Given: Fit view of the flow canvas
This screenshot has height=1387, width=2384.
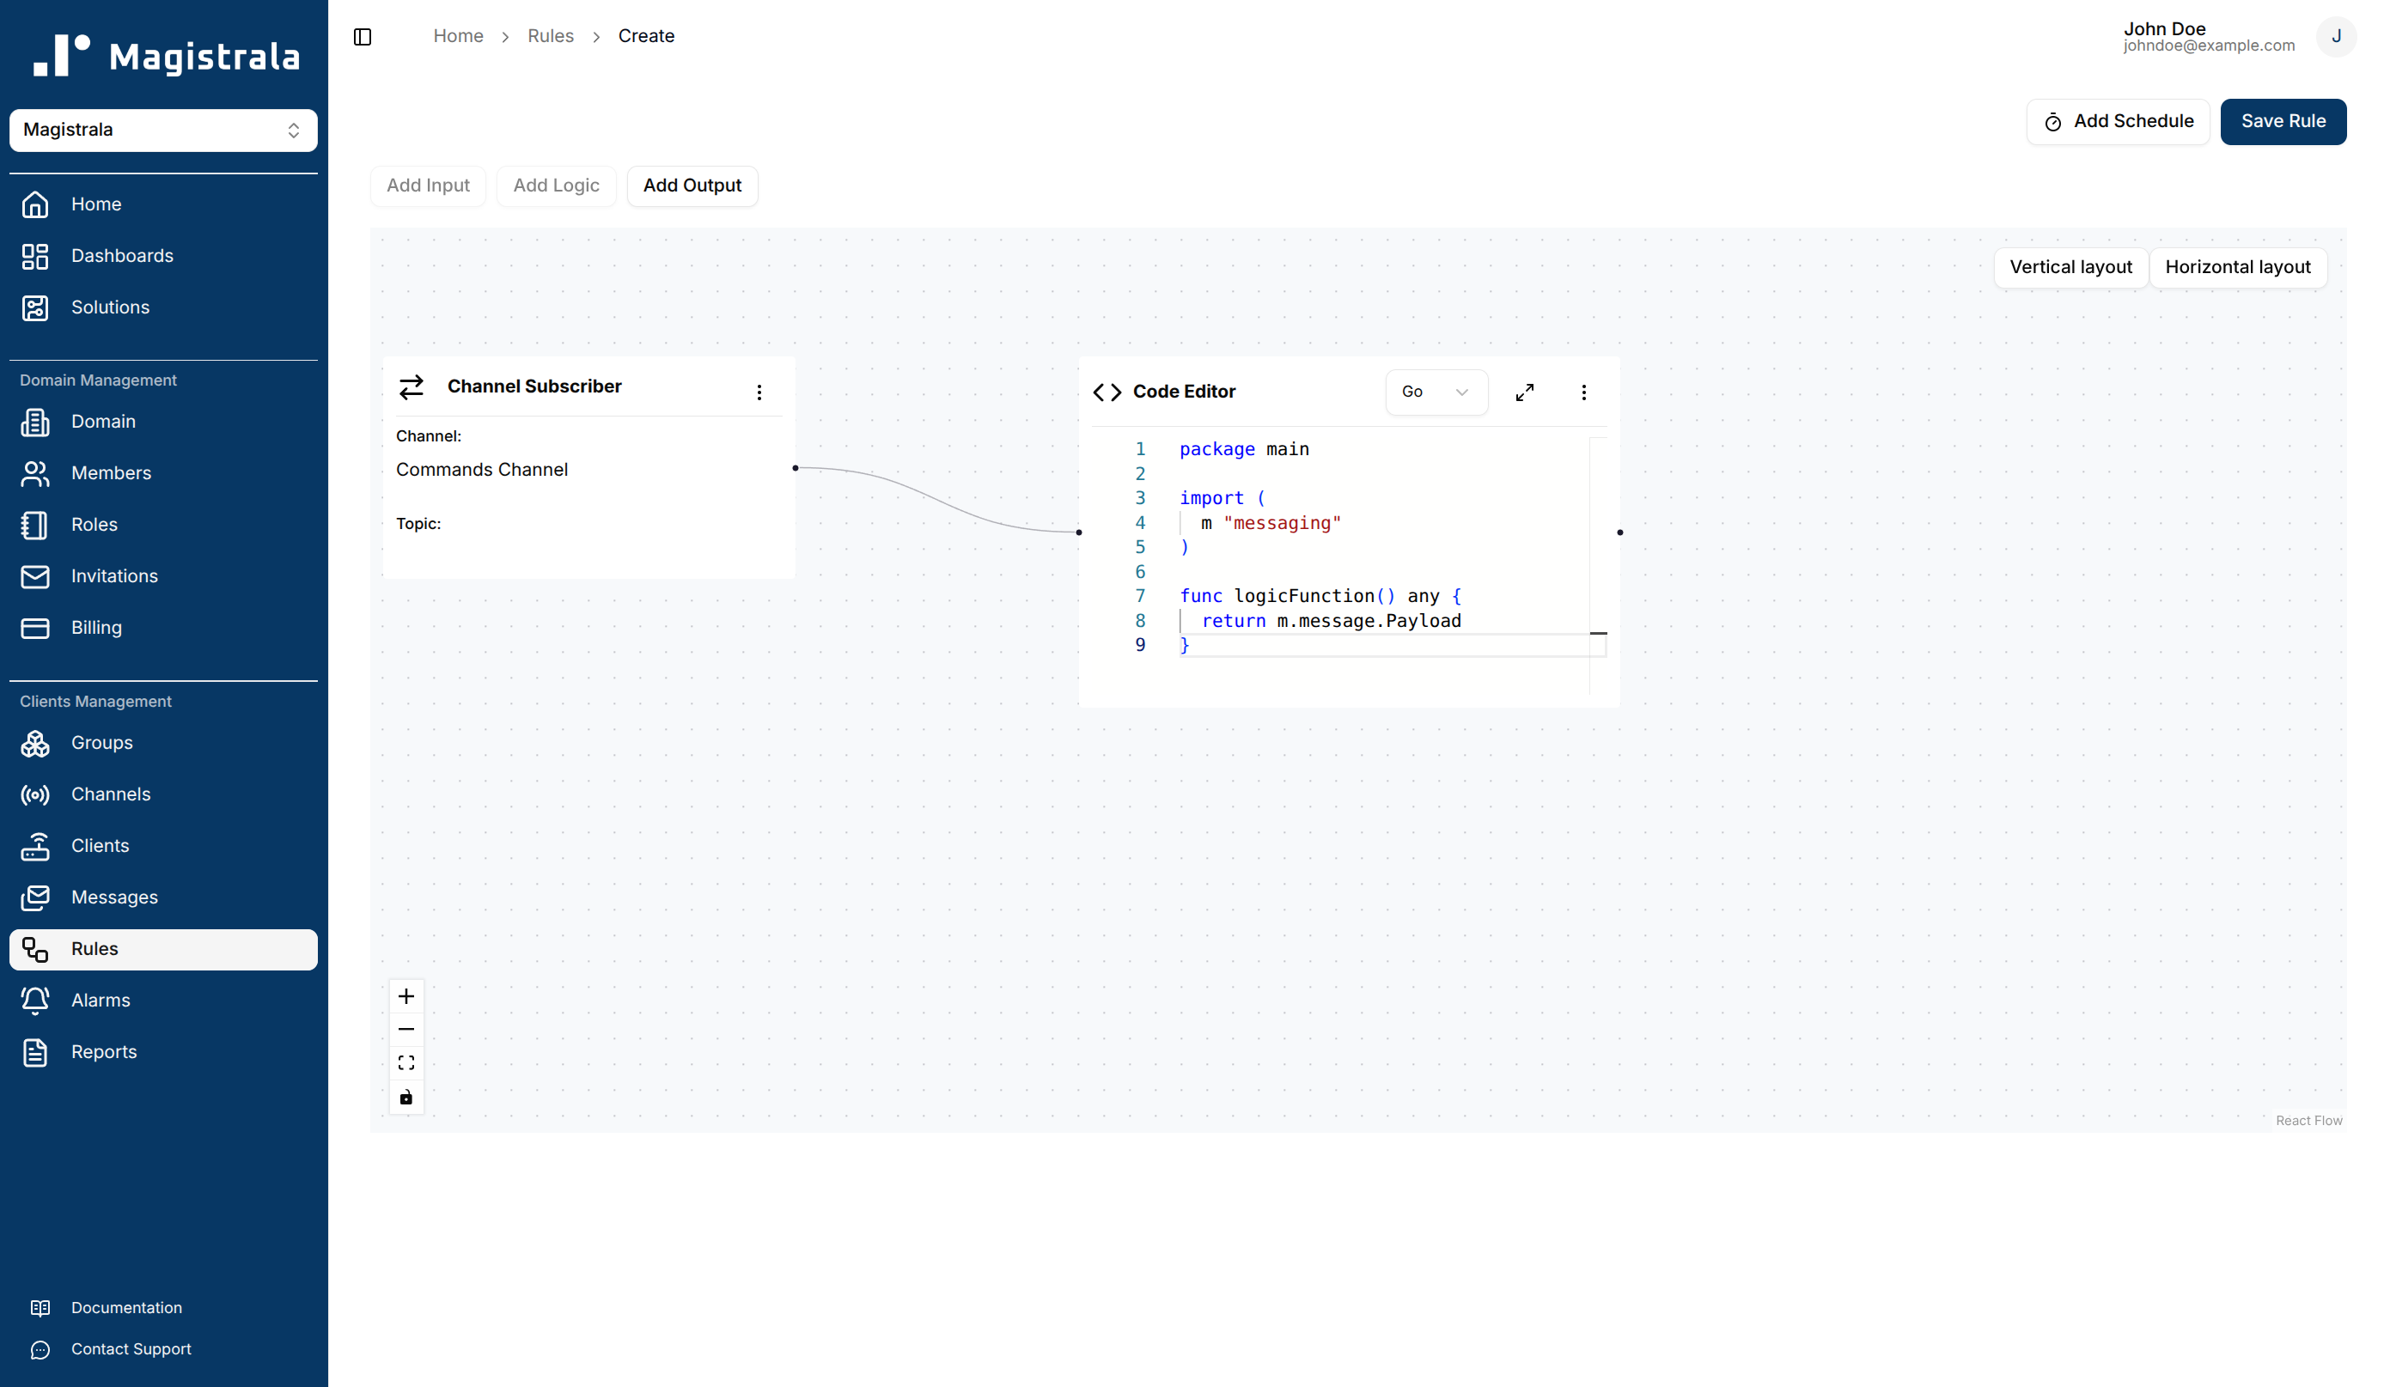Looking at the screenshot, I should [x=405, y=1063].
